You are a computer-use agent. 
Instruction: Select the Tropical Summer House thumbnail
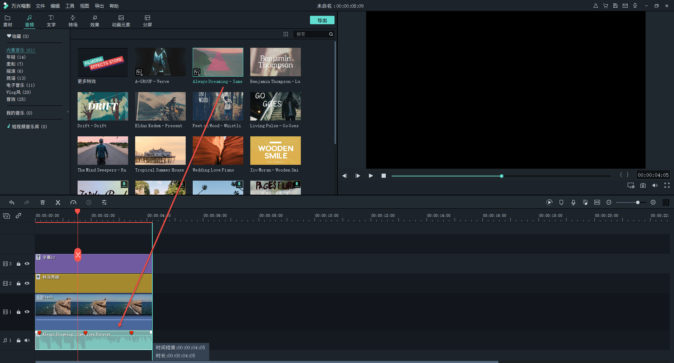tap(160, 151)
